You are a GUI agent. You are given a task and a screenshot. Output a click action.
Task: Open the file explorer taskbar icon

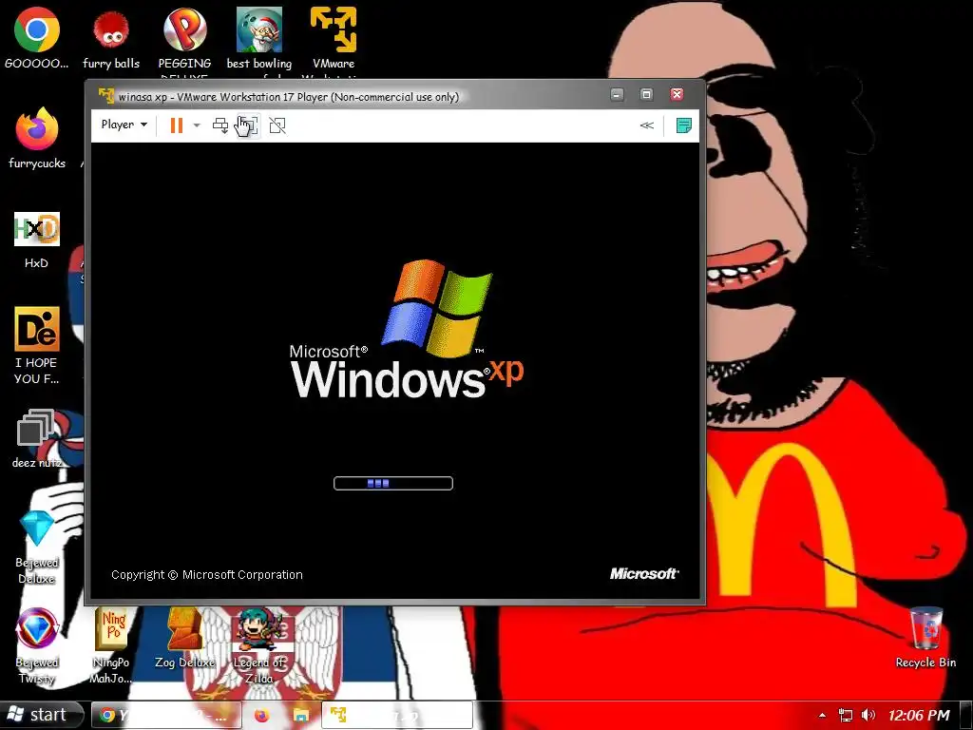(301, 716)
